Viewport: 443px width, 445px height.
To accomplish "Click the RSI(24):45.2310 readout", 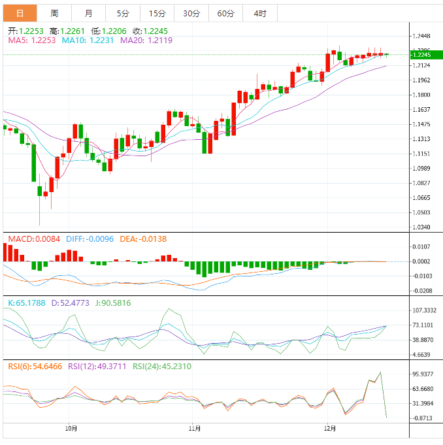I will coord(162,367).
